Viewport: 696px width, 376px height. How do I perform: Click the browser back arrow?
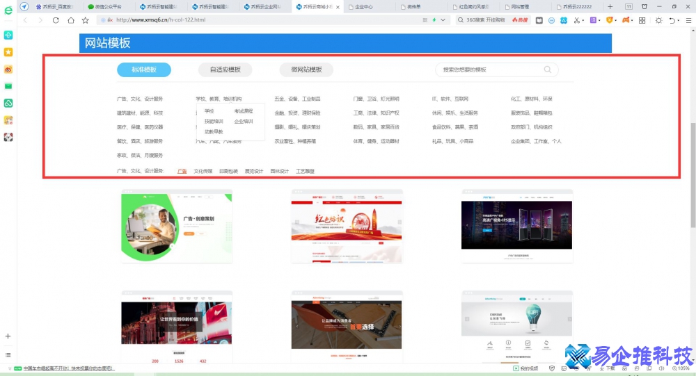click(x=25, y=20)
